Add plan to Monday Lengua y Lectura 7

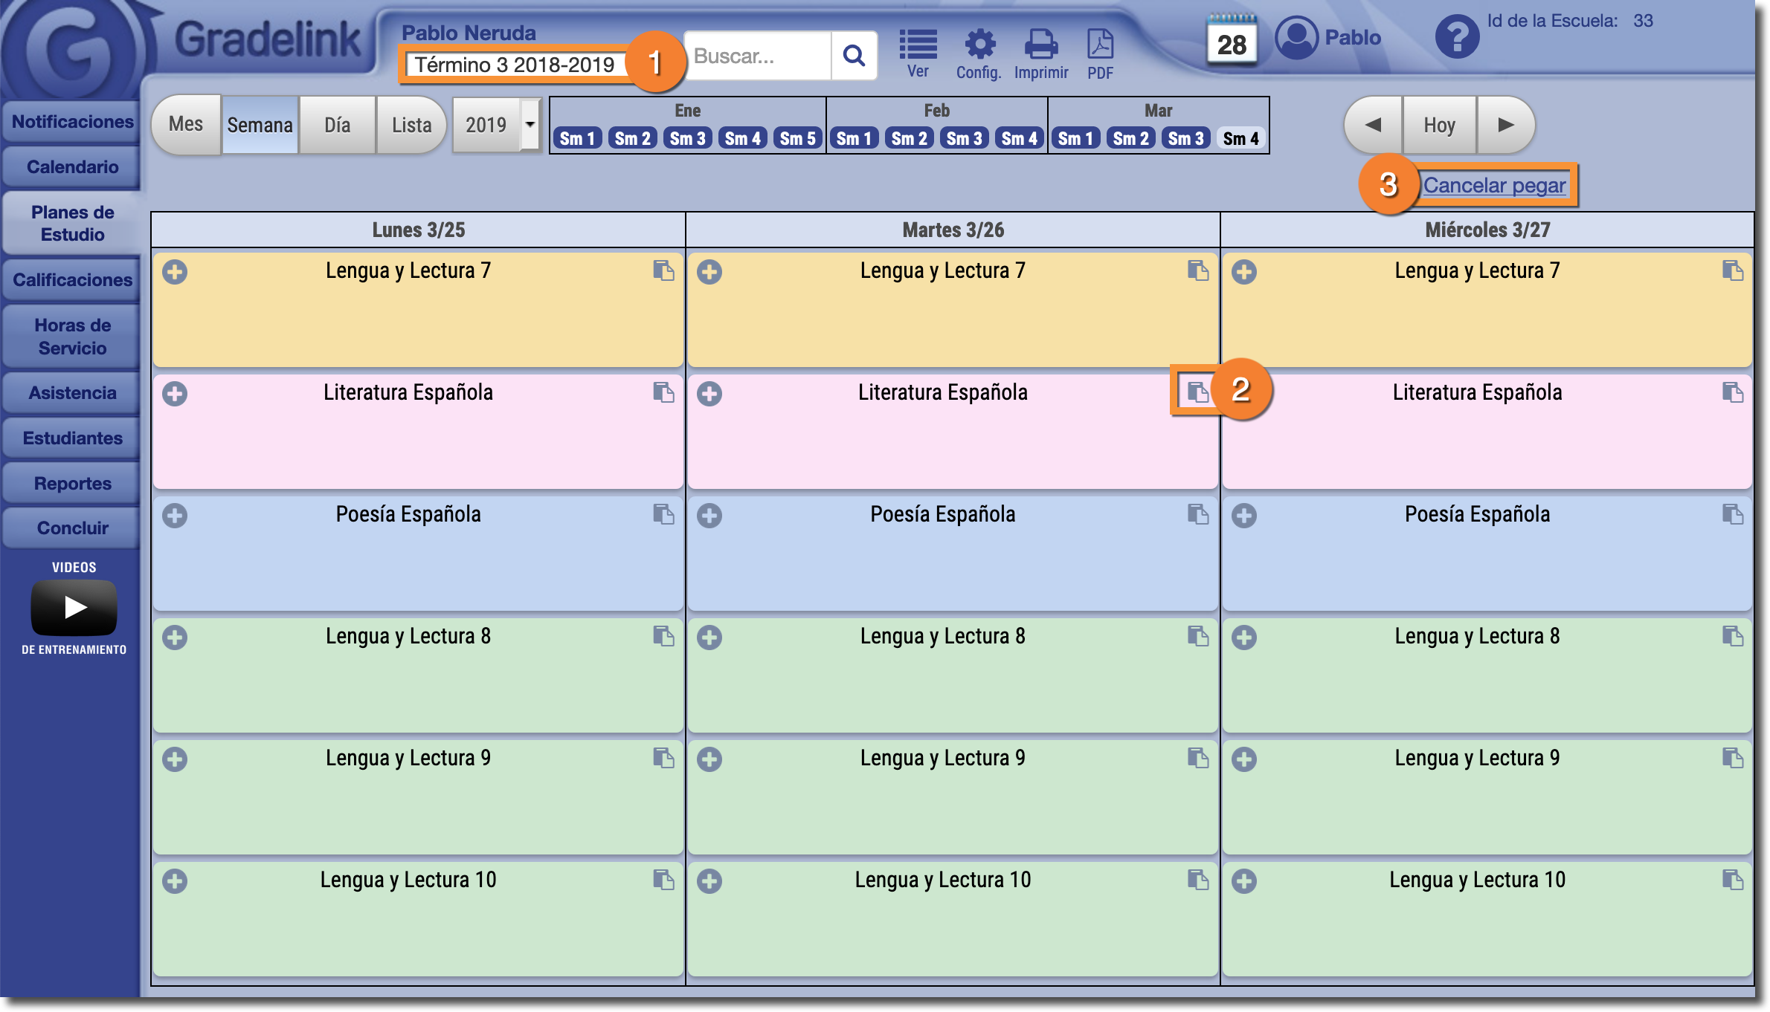[175, 272]
